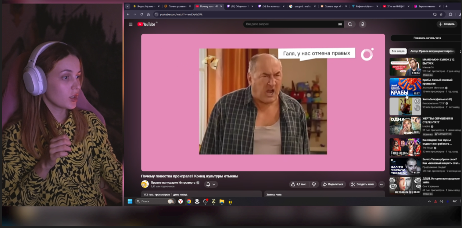The height and width of the screenshot is (228, 462).
Task: Open more actions three-dots menu under video
Action: (x=381, y=184)
